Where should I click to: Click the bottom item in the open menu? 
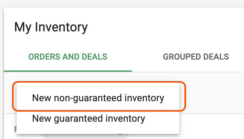click(88, 119)
